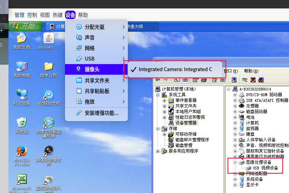The width and height of the screenshot is (289, 193).
Task: Click the scan for hardware changes icon
Action: 234,80
